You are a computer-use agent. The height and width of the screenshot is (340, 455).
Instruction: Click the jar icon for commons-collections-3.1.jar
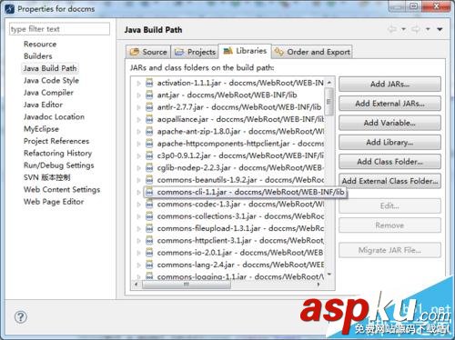pos(149,216)
